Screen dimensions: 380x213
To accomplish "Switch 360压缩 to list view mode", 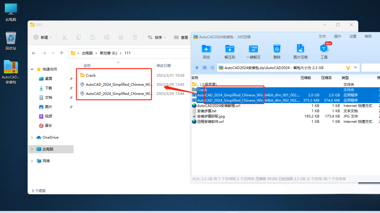I will click(212, 68).
